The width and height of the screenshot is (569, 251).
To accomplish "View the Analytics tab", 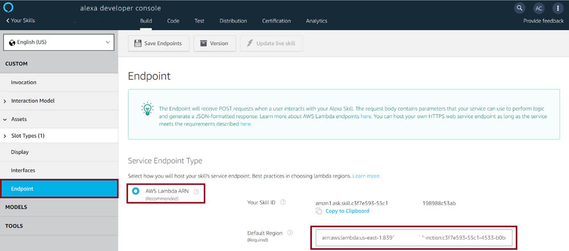I will (316, 21).
